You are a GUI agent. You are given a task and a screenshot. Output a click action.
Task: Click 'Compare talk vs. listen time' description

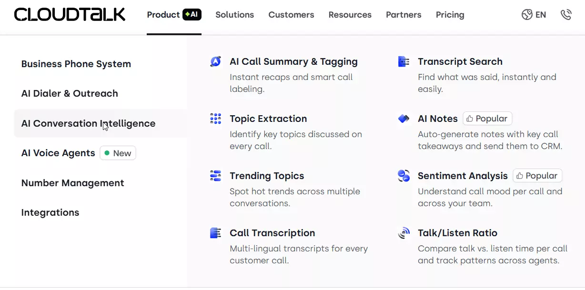(x=493, y=254)
